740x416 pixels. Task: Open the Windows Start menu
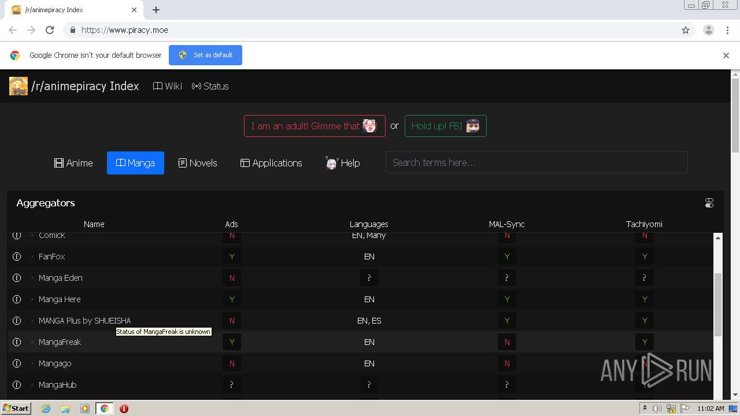16,408
